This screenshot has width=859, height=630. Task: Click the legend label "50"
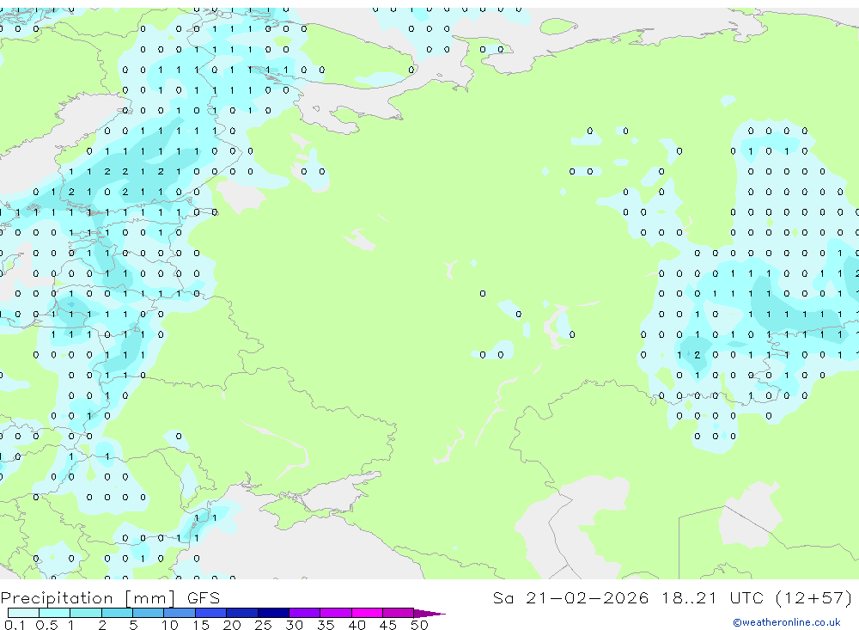[x=419, y=625]
